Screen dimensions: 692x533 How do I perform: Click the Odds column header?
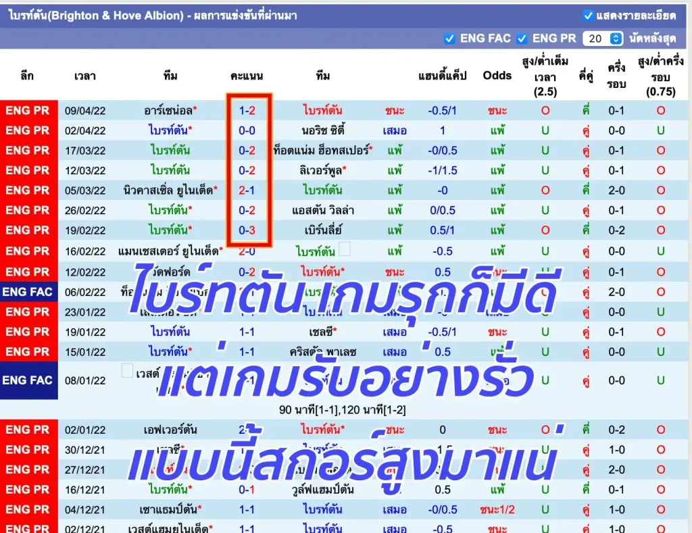tap(497, 76)
